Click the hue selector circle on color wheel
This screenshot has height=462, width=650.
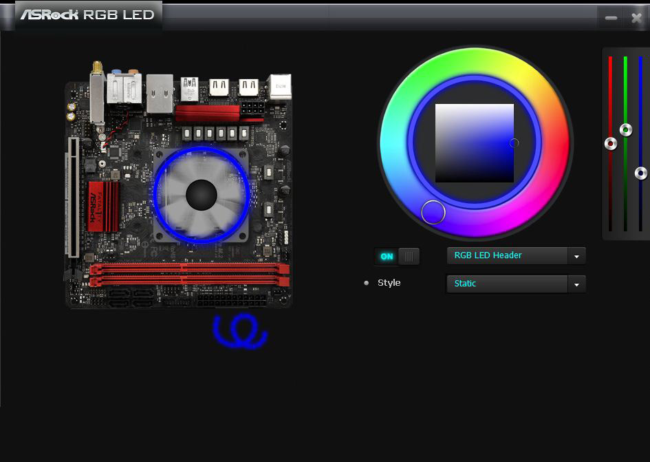pos(433,212)
